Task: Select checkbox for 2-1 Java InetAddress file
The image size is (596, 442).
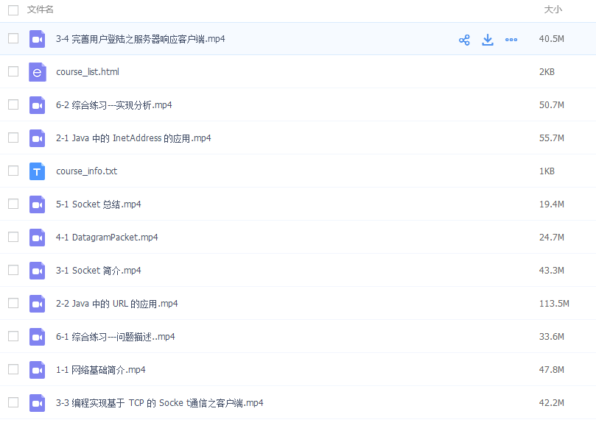Action: tap(13, 138)
